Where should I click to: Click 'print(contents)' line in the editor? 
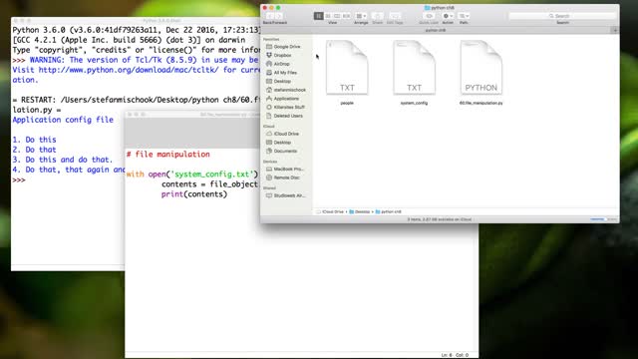click(x=194, y=194)
